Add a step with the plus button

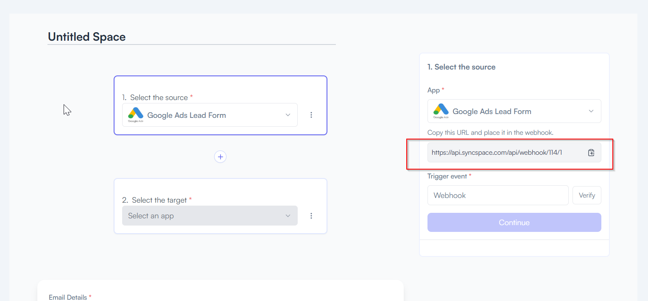click(220, 157)
